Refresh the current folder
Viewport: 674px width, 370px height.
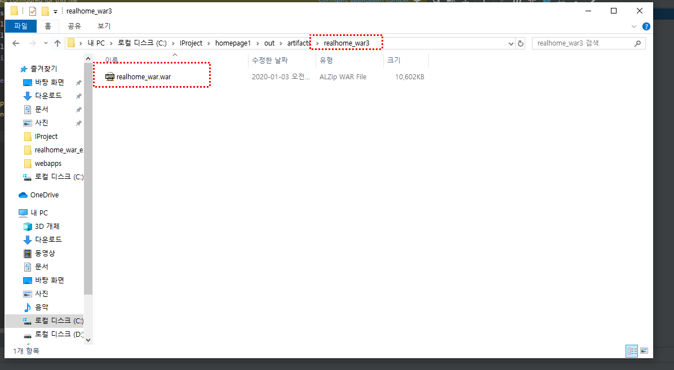point(521,43)
